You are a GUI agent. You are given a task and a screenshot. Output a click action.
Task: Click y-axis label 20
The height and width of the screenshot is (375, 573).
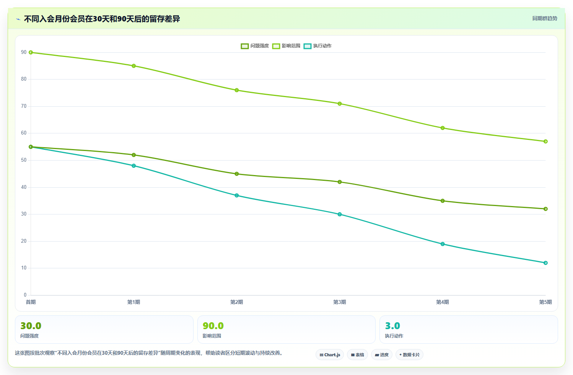click(x=24, y=241)
